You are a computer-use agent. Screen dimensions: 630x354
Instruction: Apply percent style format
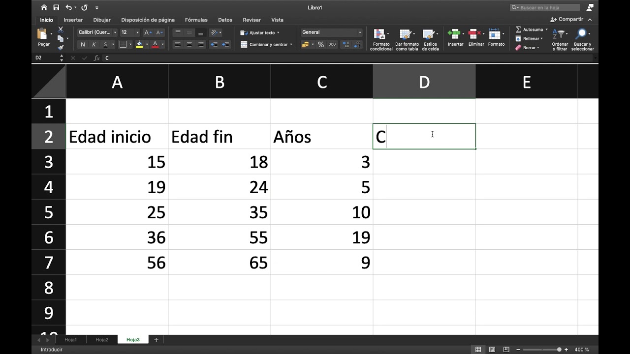321,44
